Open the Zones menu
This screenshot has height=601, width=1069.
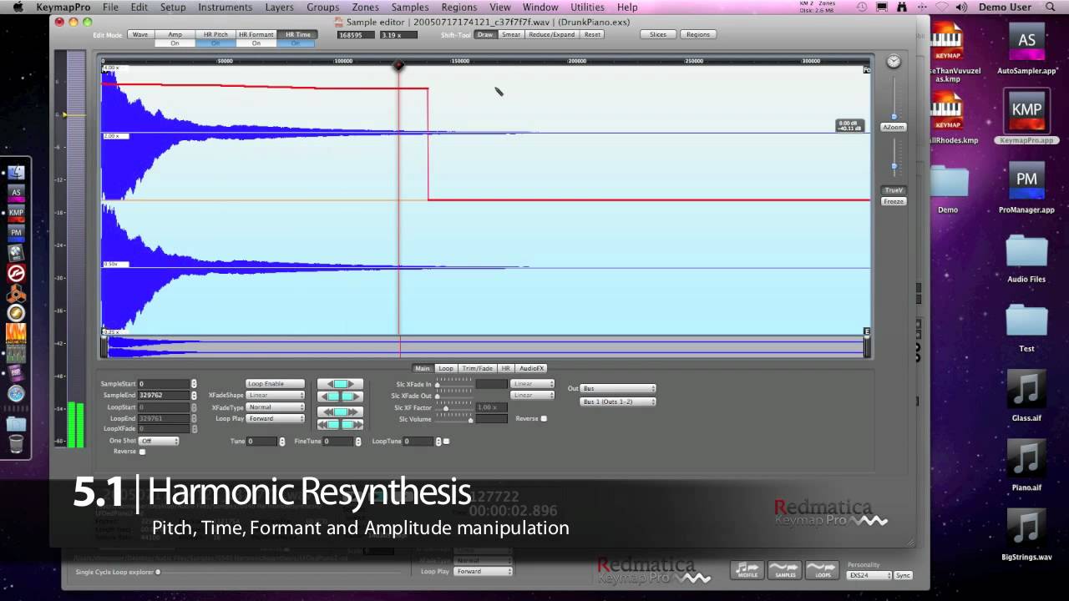pyautogui.click(x=365, y=7)
